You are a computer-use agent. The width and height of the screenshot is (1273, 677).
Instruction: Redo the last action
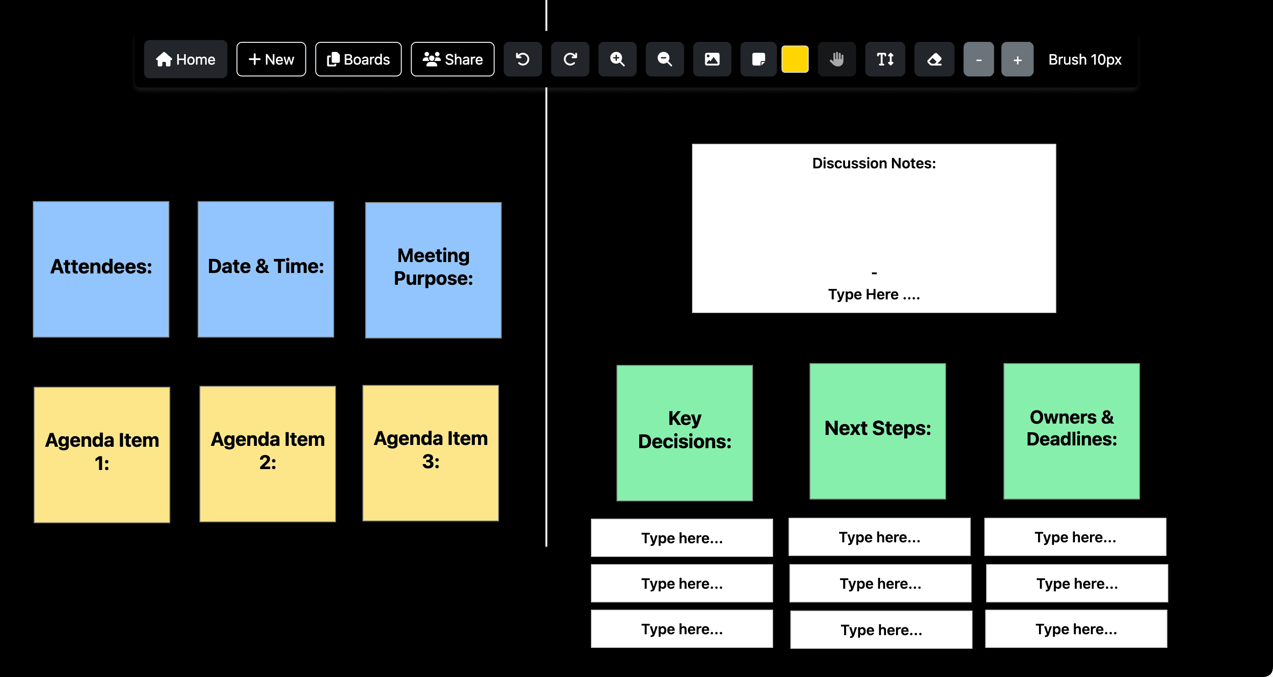coord(570,59)
